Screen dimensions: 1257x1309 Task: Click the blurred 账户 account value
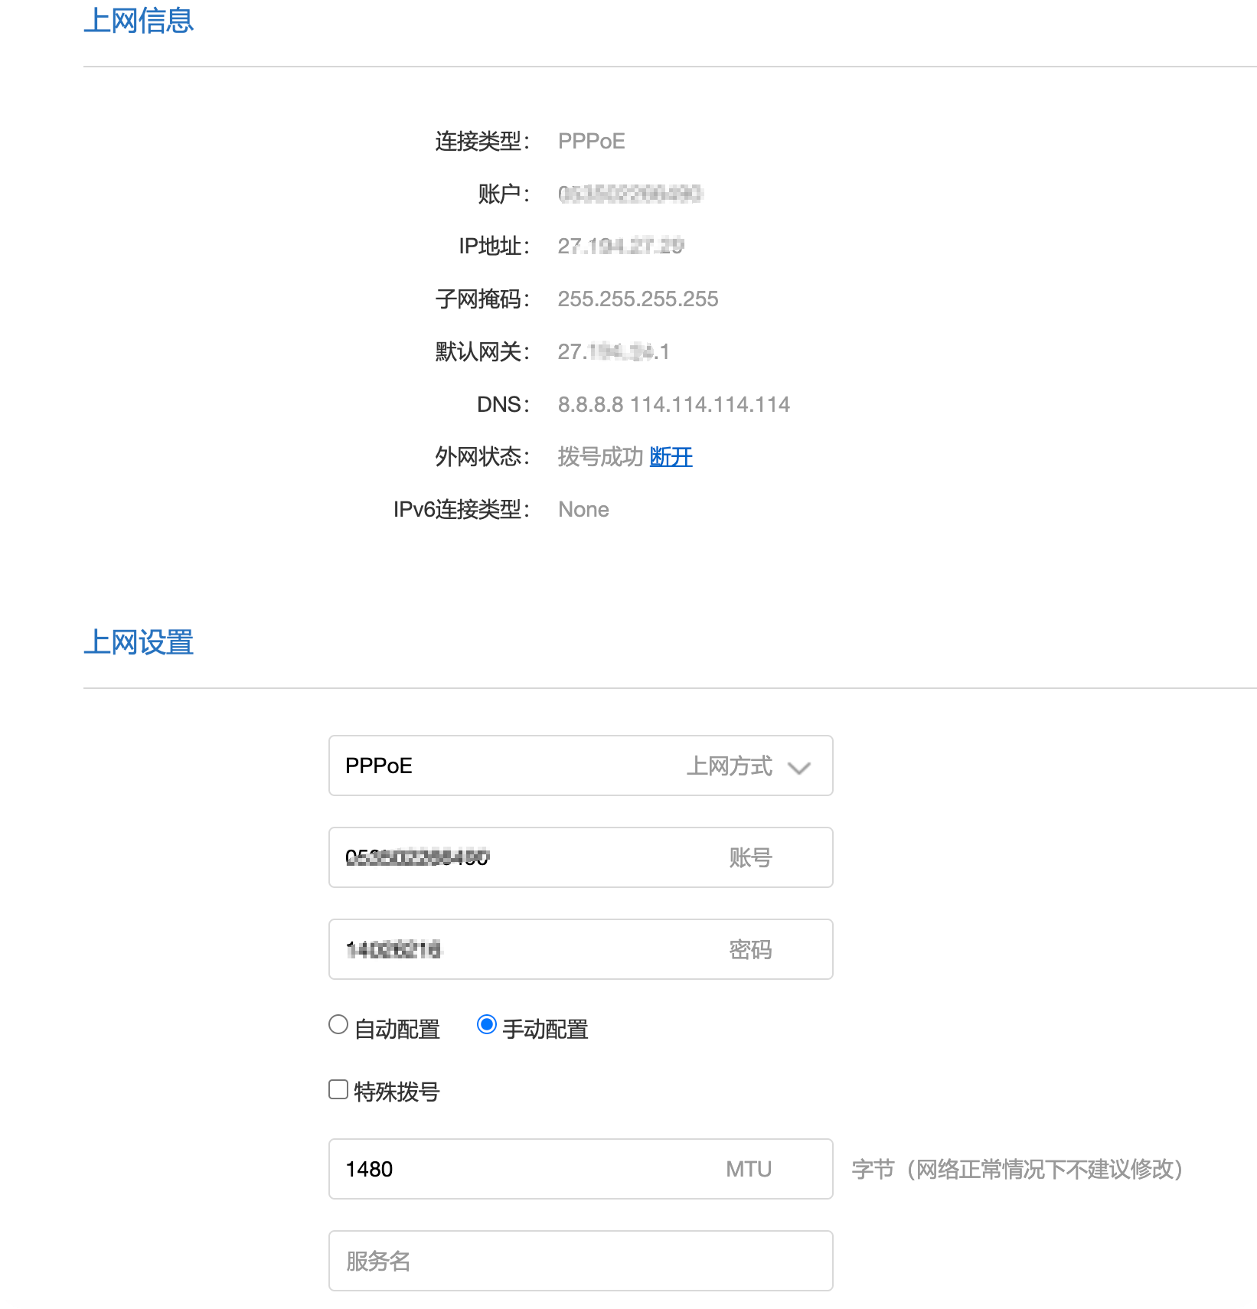629,194
